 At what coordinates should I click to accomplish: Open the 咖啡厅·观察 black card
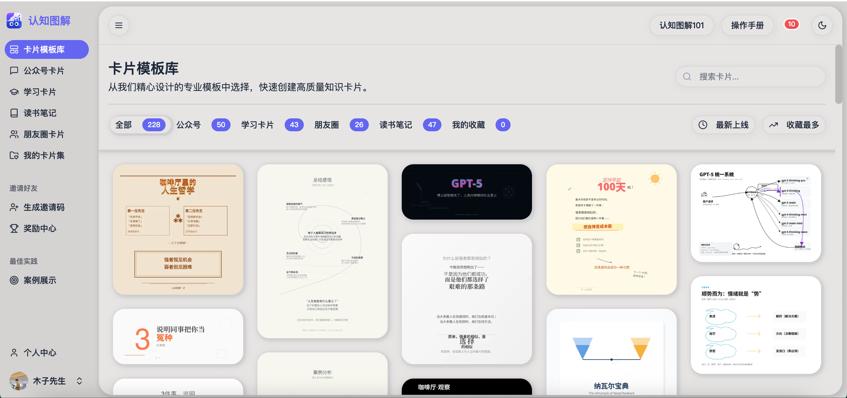point(466,387)
